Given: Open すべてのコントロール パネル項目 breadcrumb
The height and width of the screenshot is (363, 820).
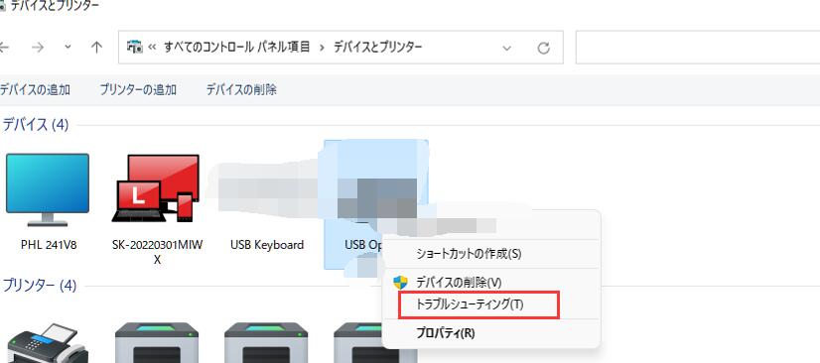Looking at the screenshot, I should (x=237, y=47).
